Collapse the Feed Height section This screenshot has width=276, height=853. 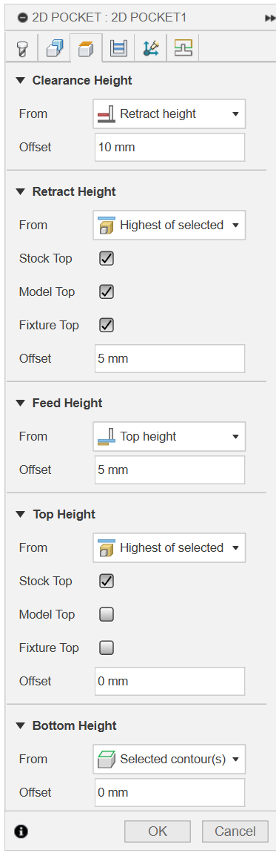(x=21, y=403)
